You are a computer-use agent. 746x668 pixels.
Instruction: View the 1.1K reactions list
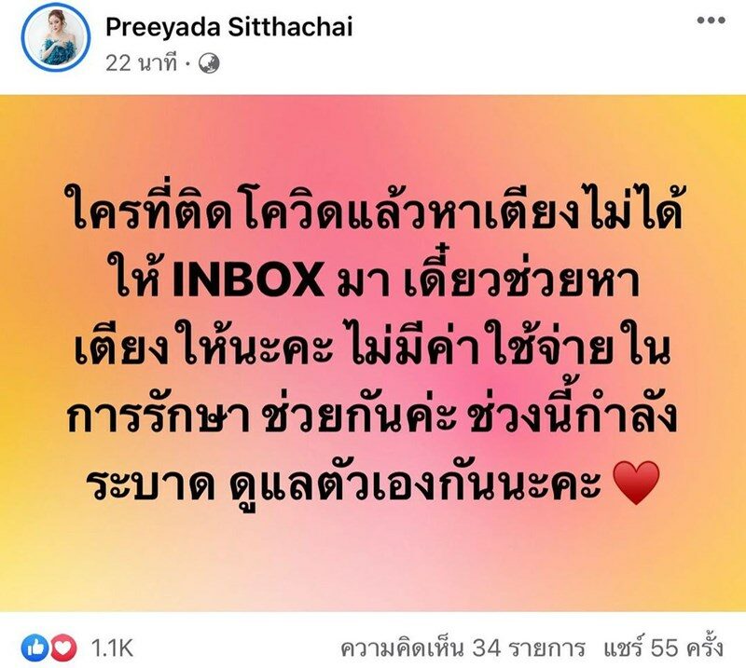click(112, 648)
